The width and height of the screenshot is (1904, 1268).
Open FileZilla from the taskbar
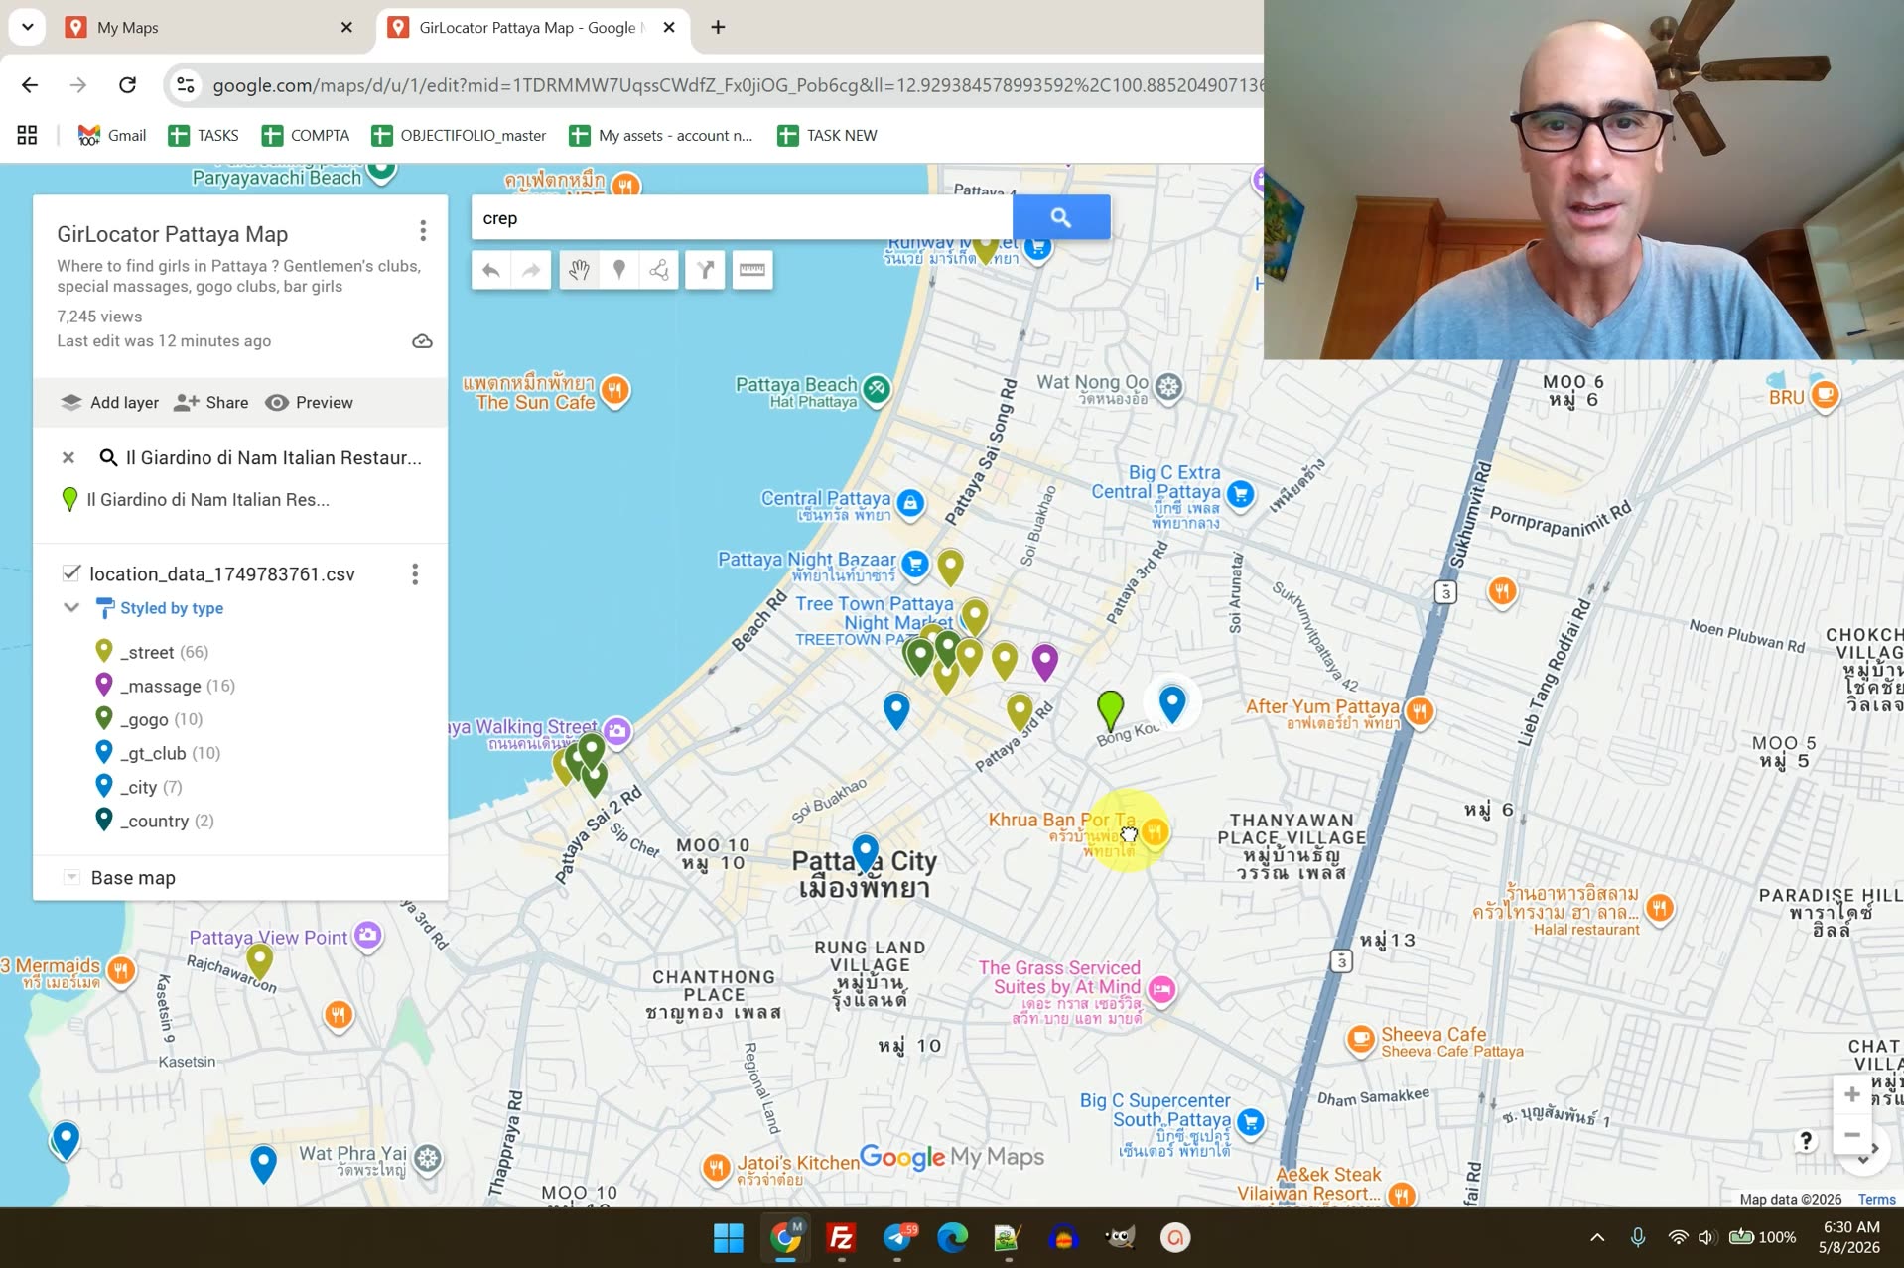841,1237
